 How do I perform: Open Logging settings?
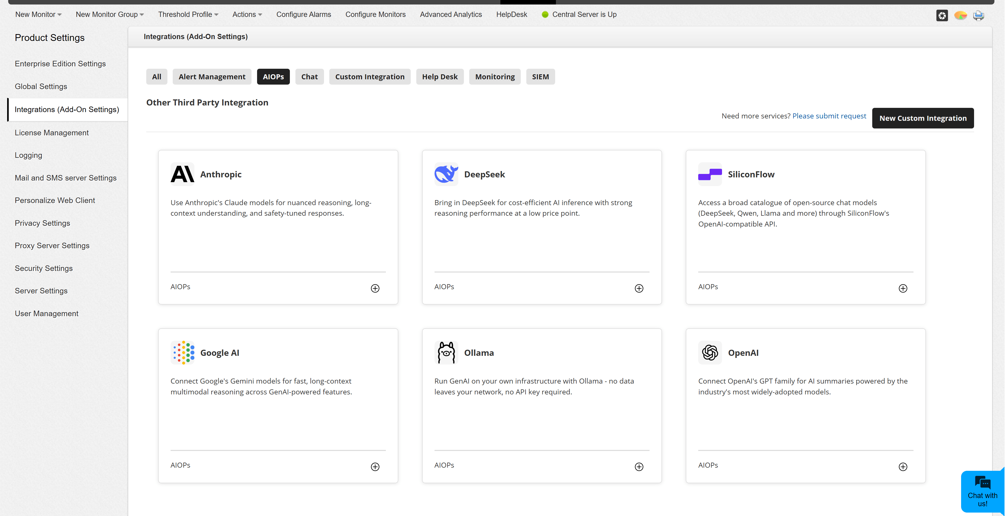(29, 155)
